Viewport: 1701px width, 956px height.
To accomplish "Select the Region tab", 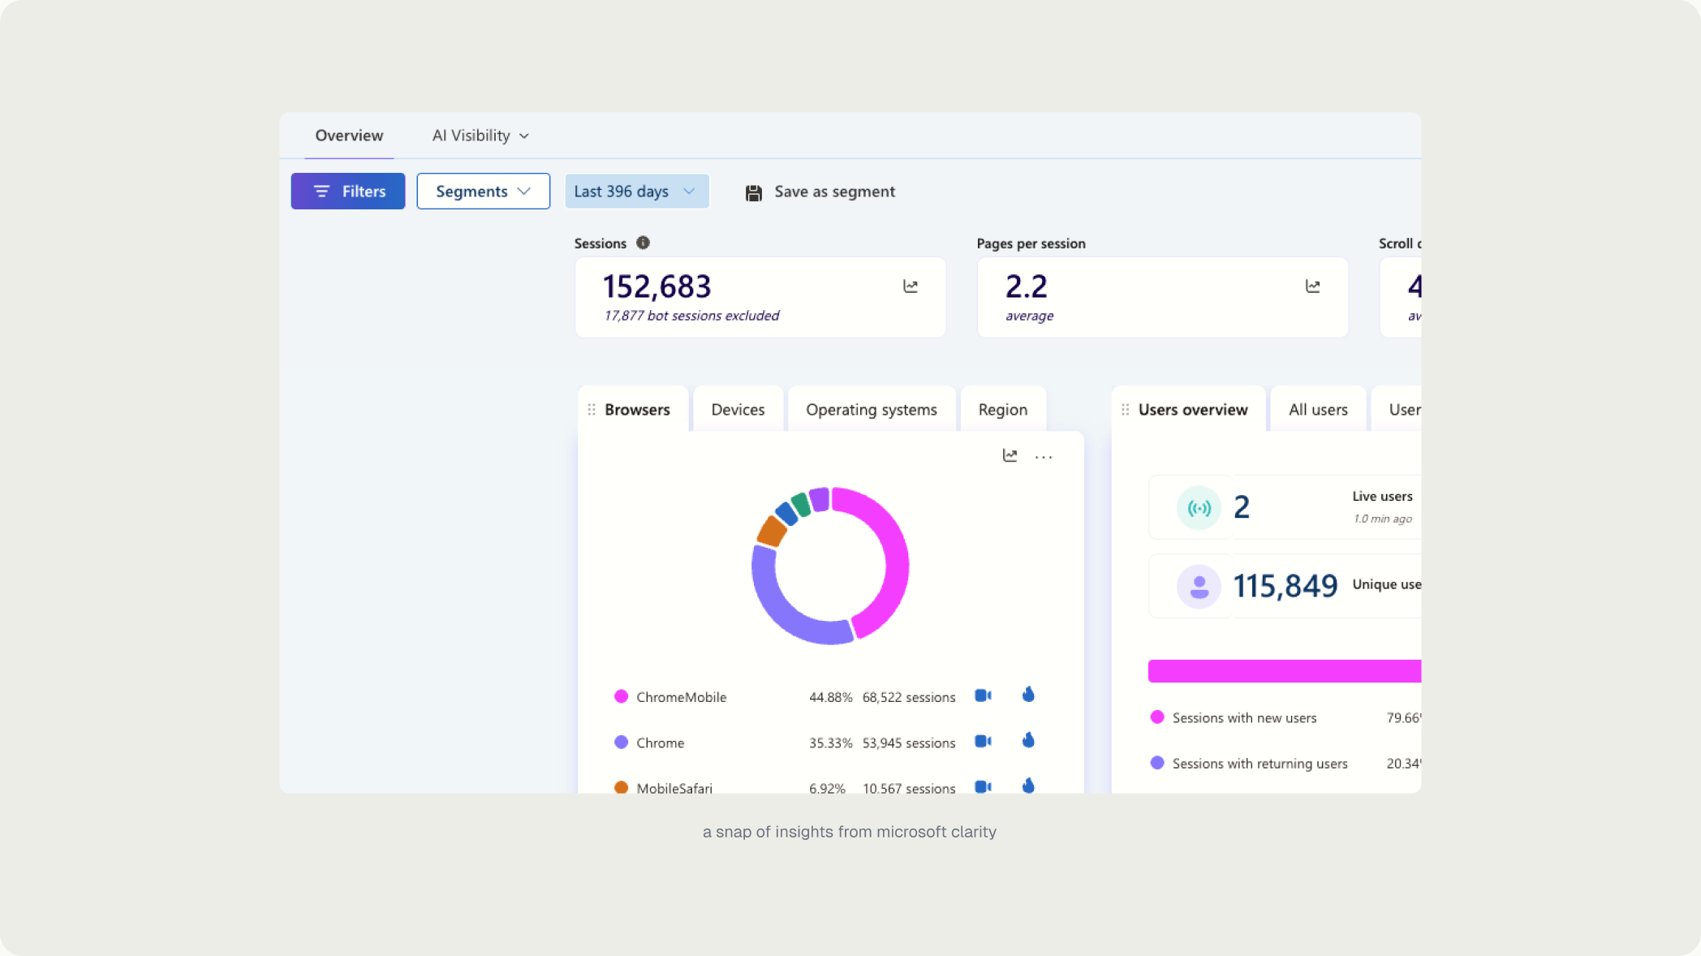I will (x=1002, y=410).
